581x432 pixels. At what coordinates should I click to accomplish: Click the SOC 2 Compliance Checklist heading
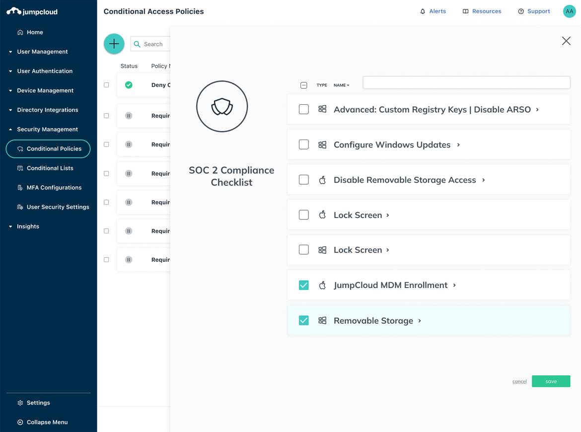tap(231, 176)
